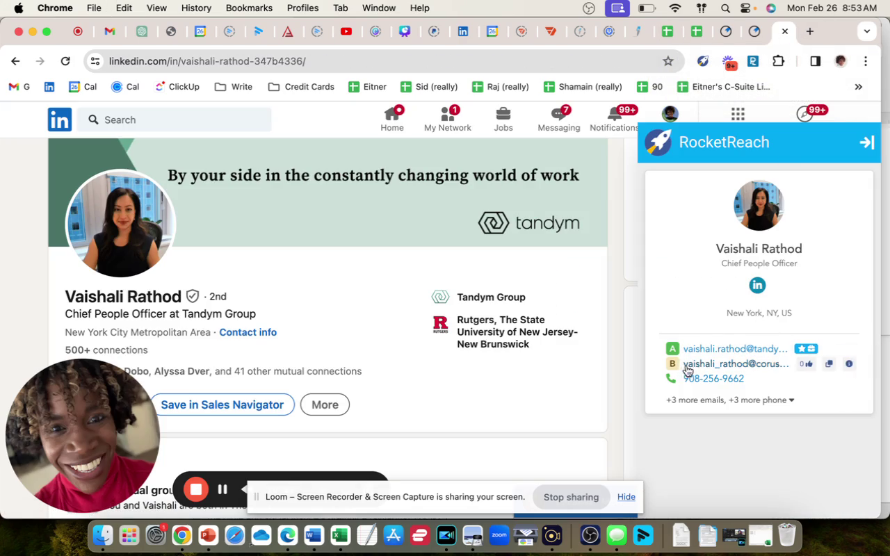Open the File menu
The height and width of the screenshot is (556, 890).
pos(94,8)
